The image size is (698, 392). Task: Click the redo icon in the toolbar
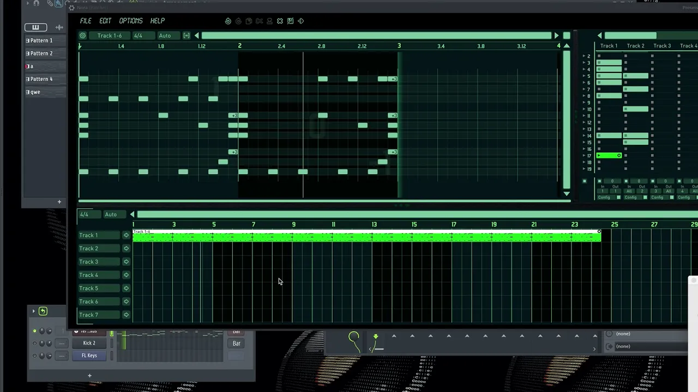coord(238,21)
